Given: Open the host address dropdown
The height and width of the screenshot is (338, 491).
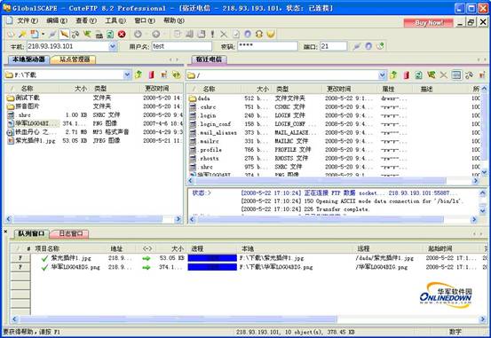Looking at the screenshot, I should pyautogui.click(x=113, y=47).
